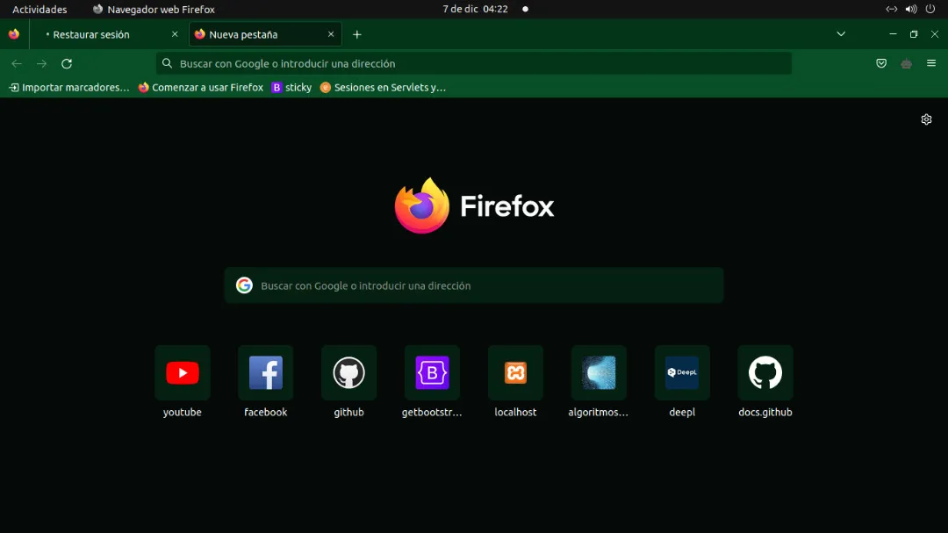Open the localhost XAMPP shortcut tile
The width and height of the screenshot is (948, 533).
515,372
